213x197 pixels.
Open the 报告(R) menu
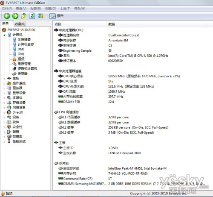click(36, 9)
